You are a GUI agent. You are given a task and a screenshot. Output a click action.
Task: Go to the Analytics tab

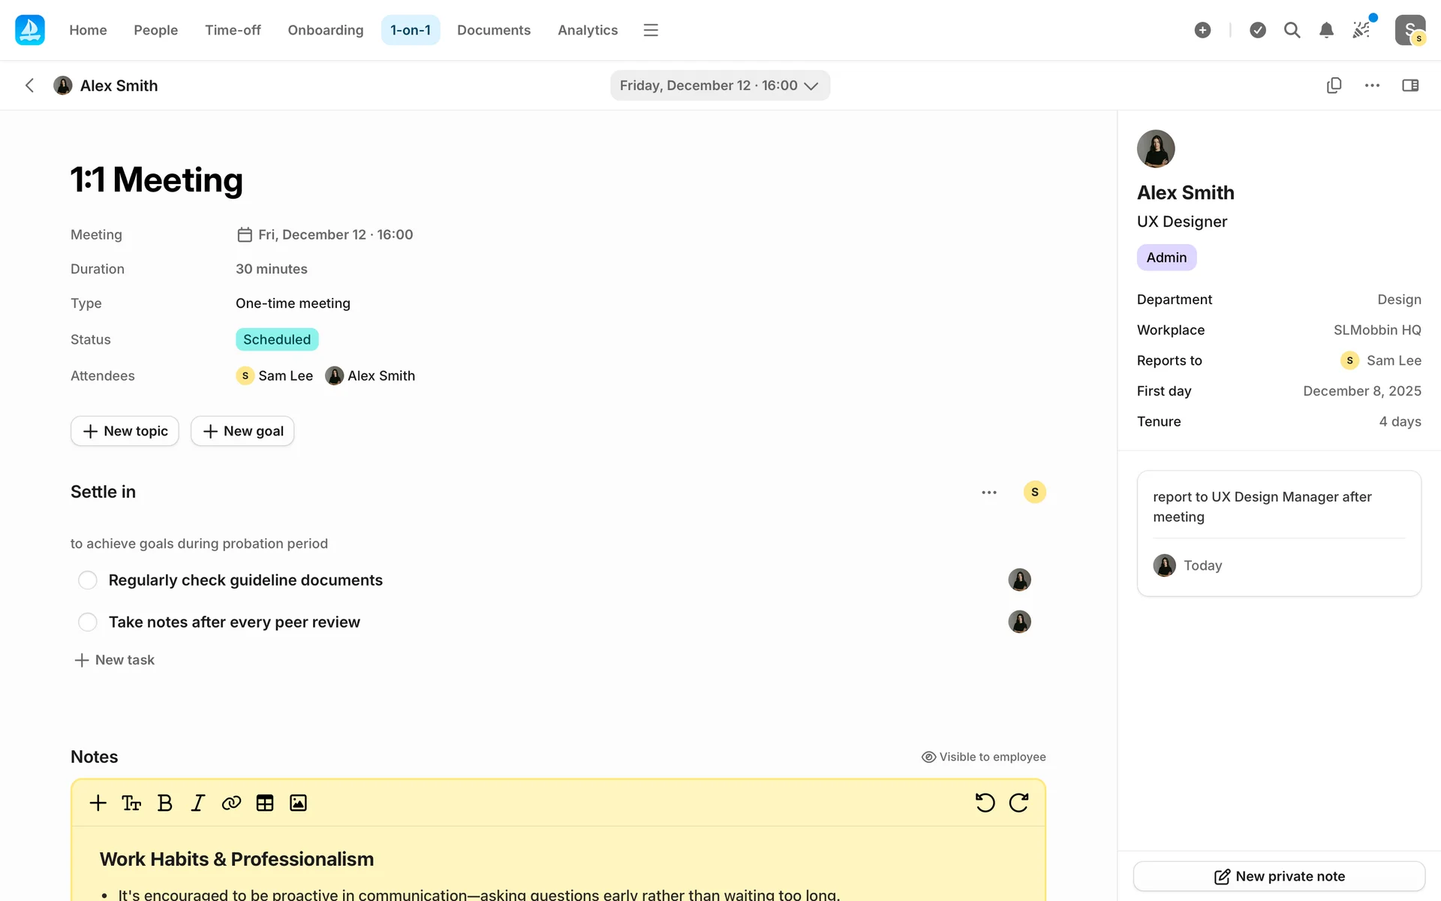point(587,30)
